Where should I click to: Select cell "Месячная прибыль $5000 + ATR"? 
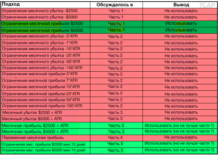click(46, 132)
